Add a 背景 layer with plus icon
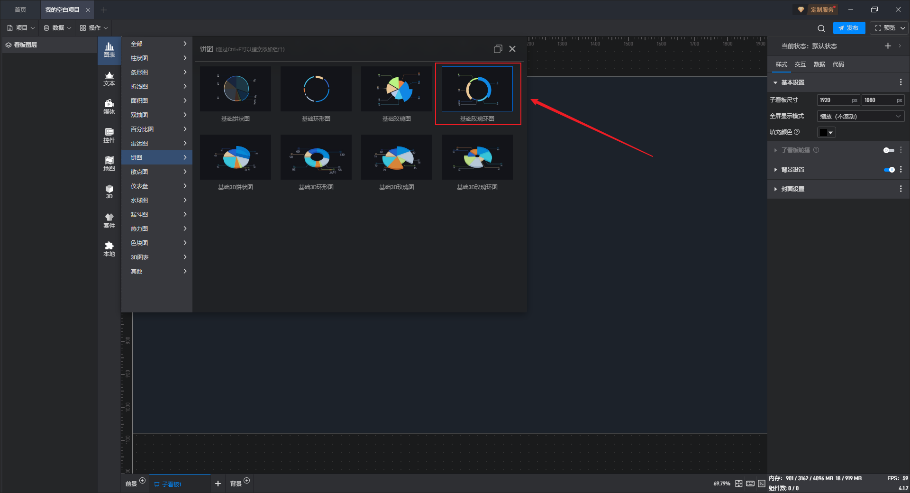Image resolution: width=910 pixels, height=493 pixels. (247, 481)
